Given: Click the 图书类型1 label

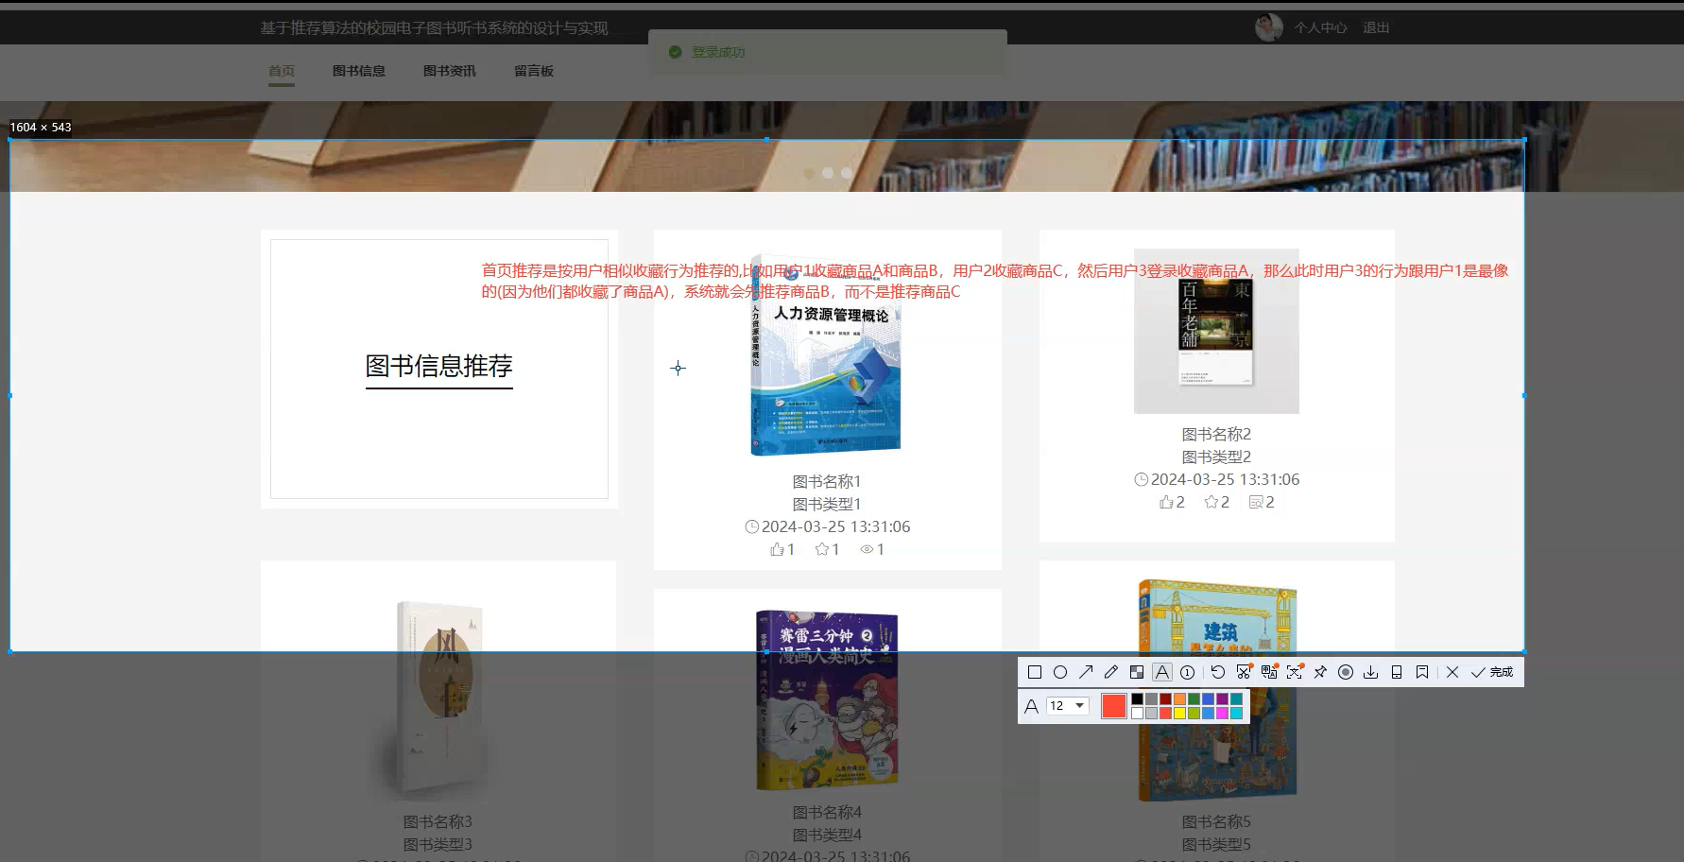Looking at the screenshot, I should [x=827, y=504].
